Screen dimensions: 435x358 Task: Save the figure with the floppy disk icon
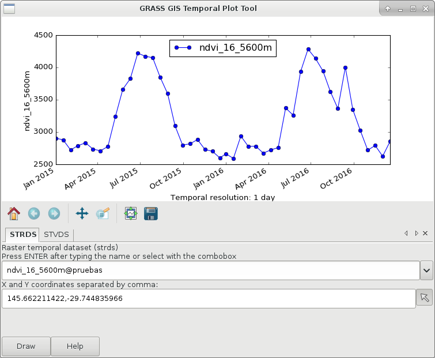click(150, 214)
